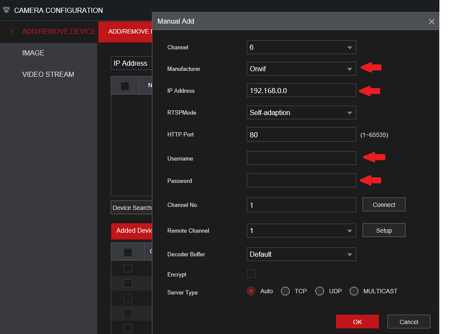Click the camera configuration logo icon

(6, 10)
